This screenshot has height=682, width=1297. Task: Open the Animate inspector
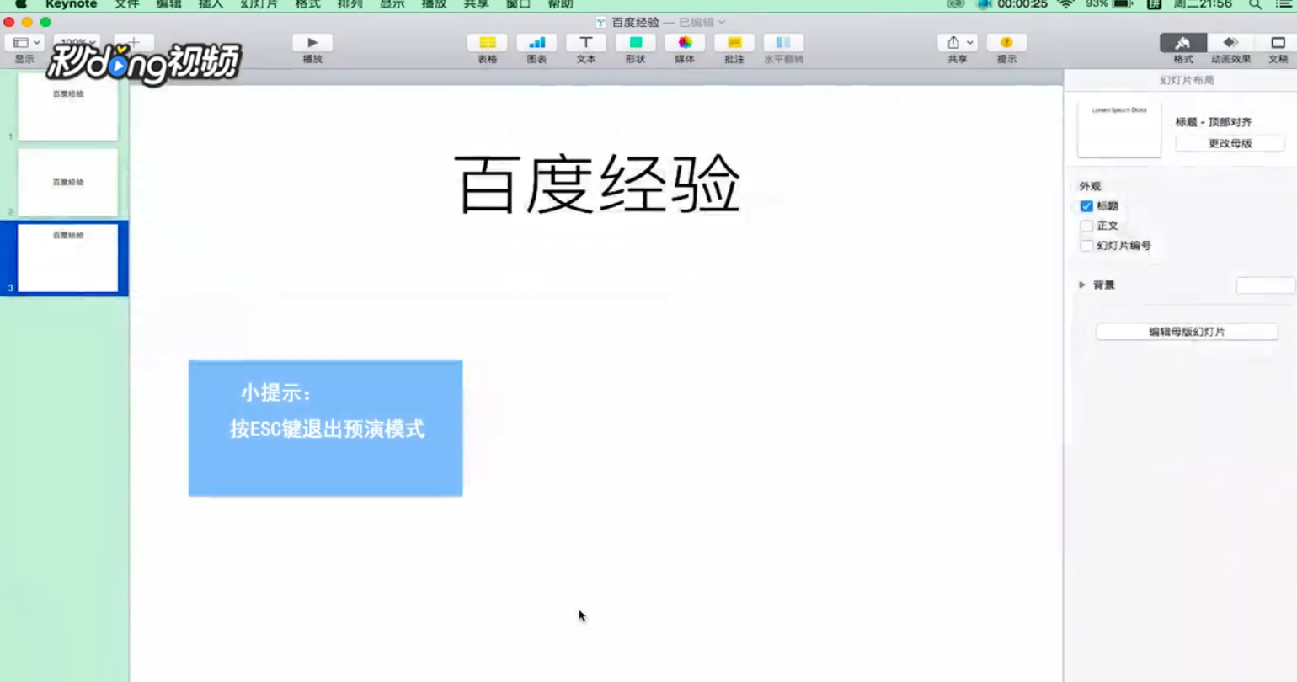[1230, 43]
